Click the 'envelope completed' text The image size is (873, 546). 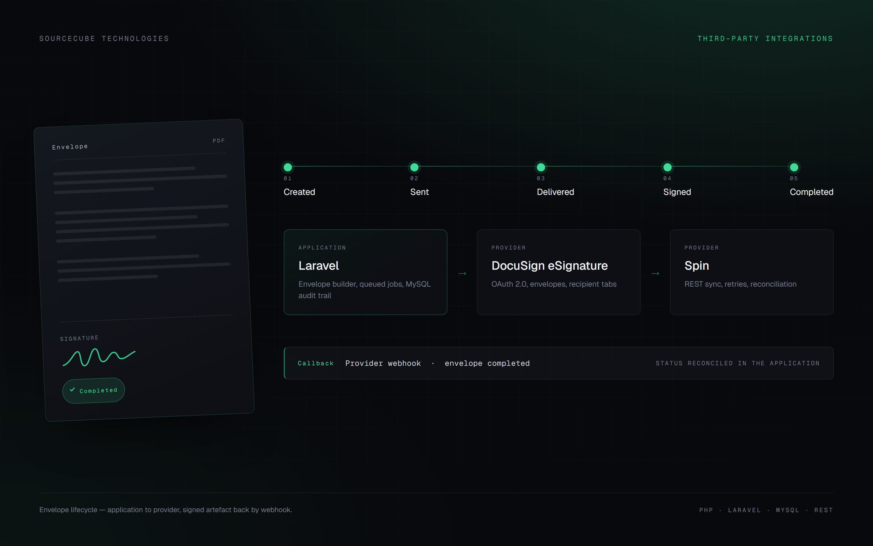tap(487, 363)
